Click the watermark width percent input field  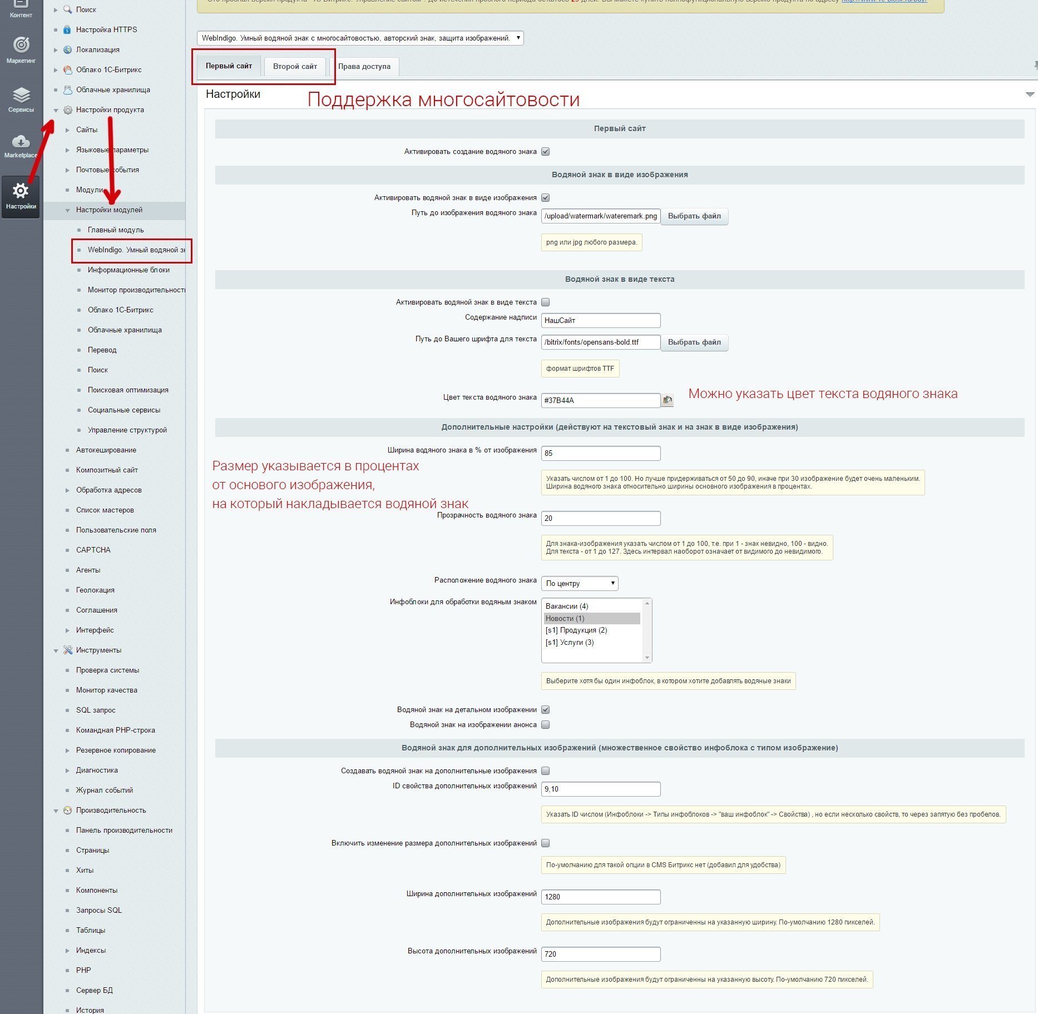click(600, 454)
